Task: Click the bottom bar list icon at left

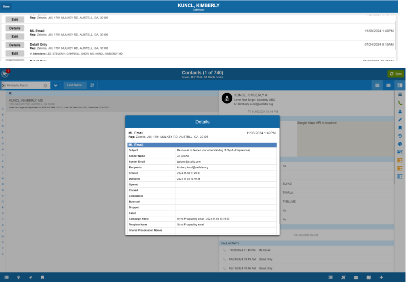Action: click(x=7, y=277)
